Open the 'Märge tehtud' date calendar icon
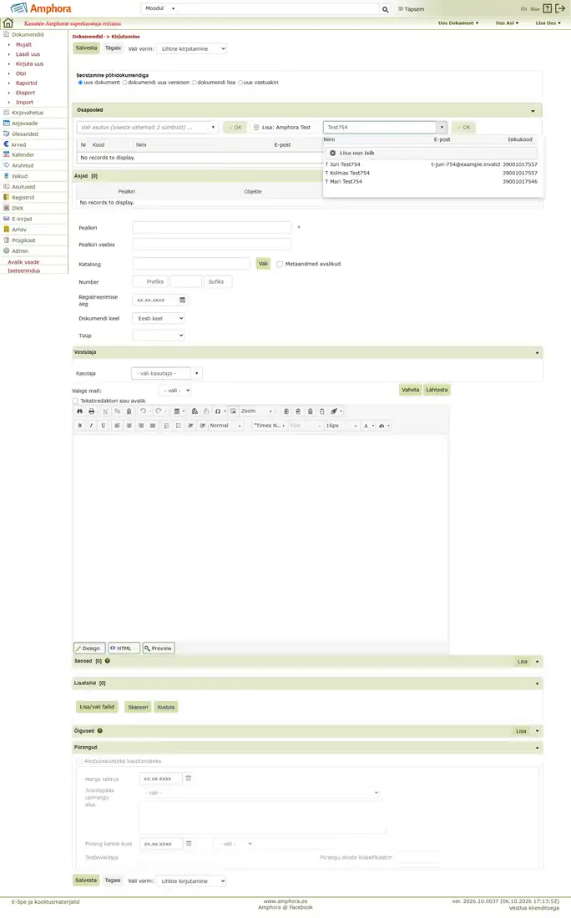Image resolution: width=571 pixels, height=918 pixels. point(188,779)
